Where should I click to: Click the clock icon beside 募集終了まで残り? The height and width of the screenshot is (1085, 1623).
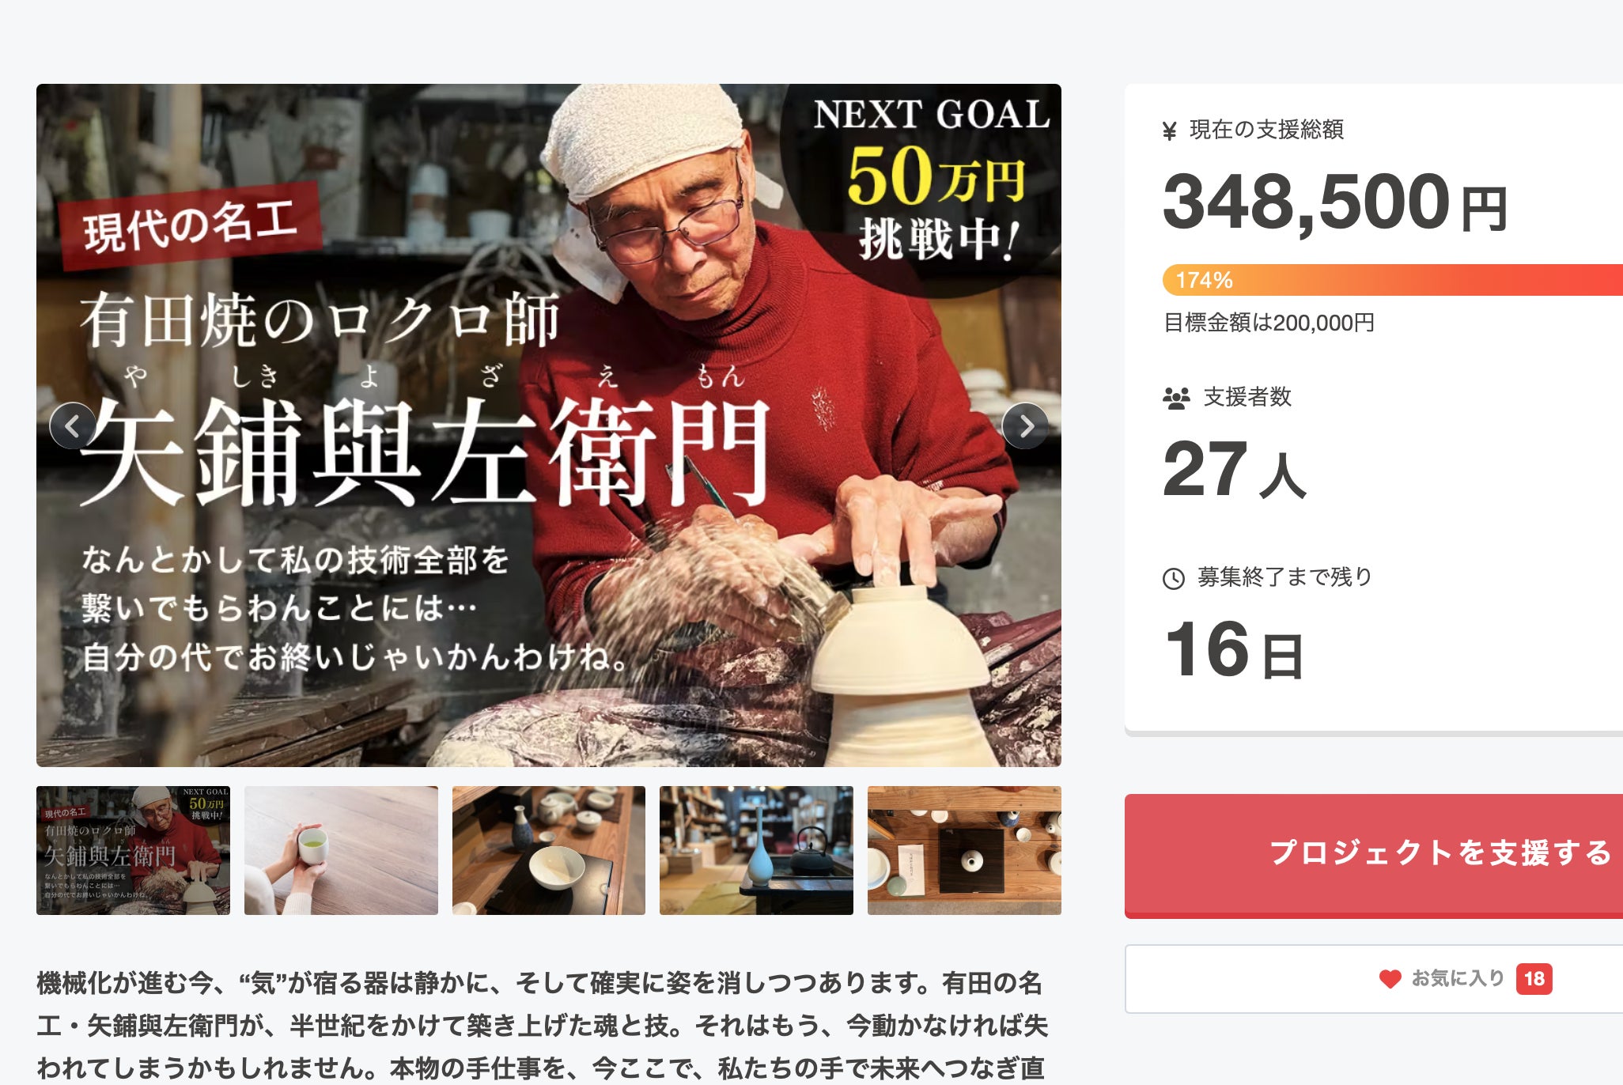pos(1173,579)
